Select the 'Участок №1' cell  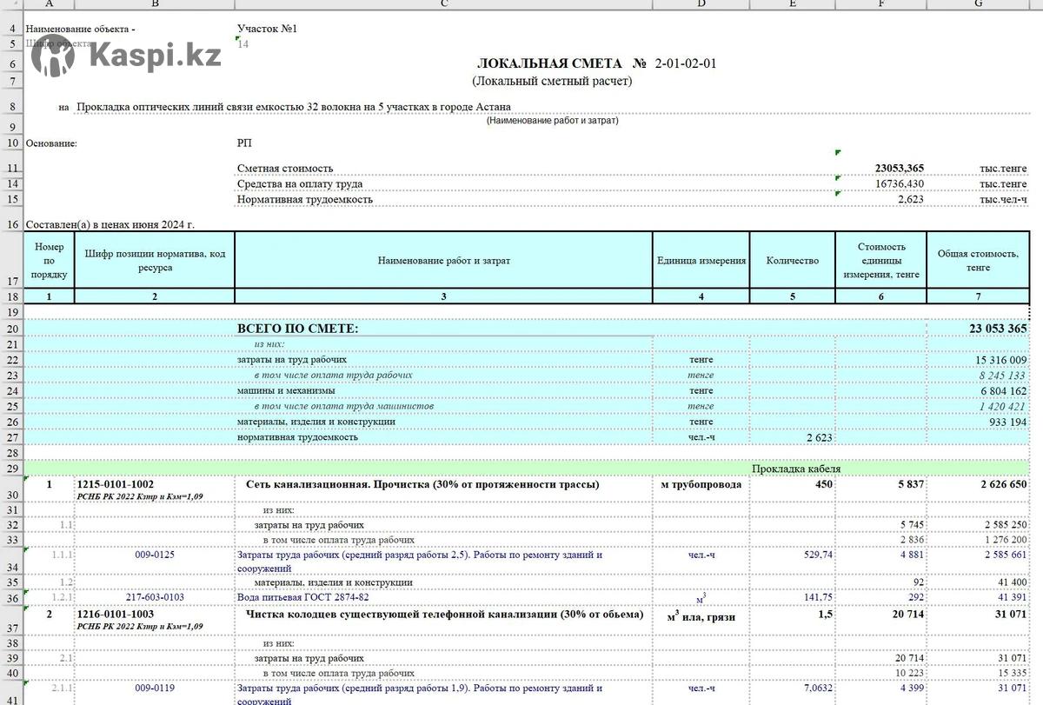[267, 29]
